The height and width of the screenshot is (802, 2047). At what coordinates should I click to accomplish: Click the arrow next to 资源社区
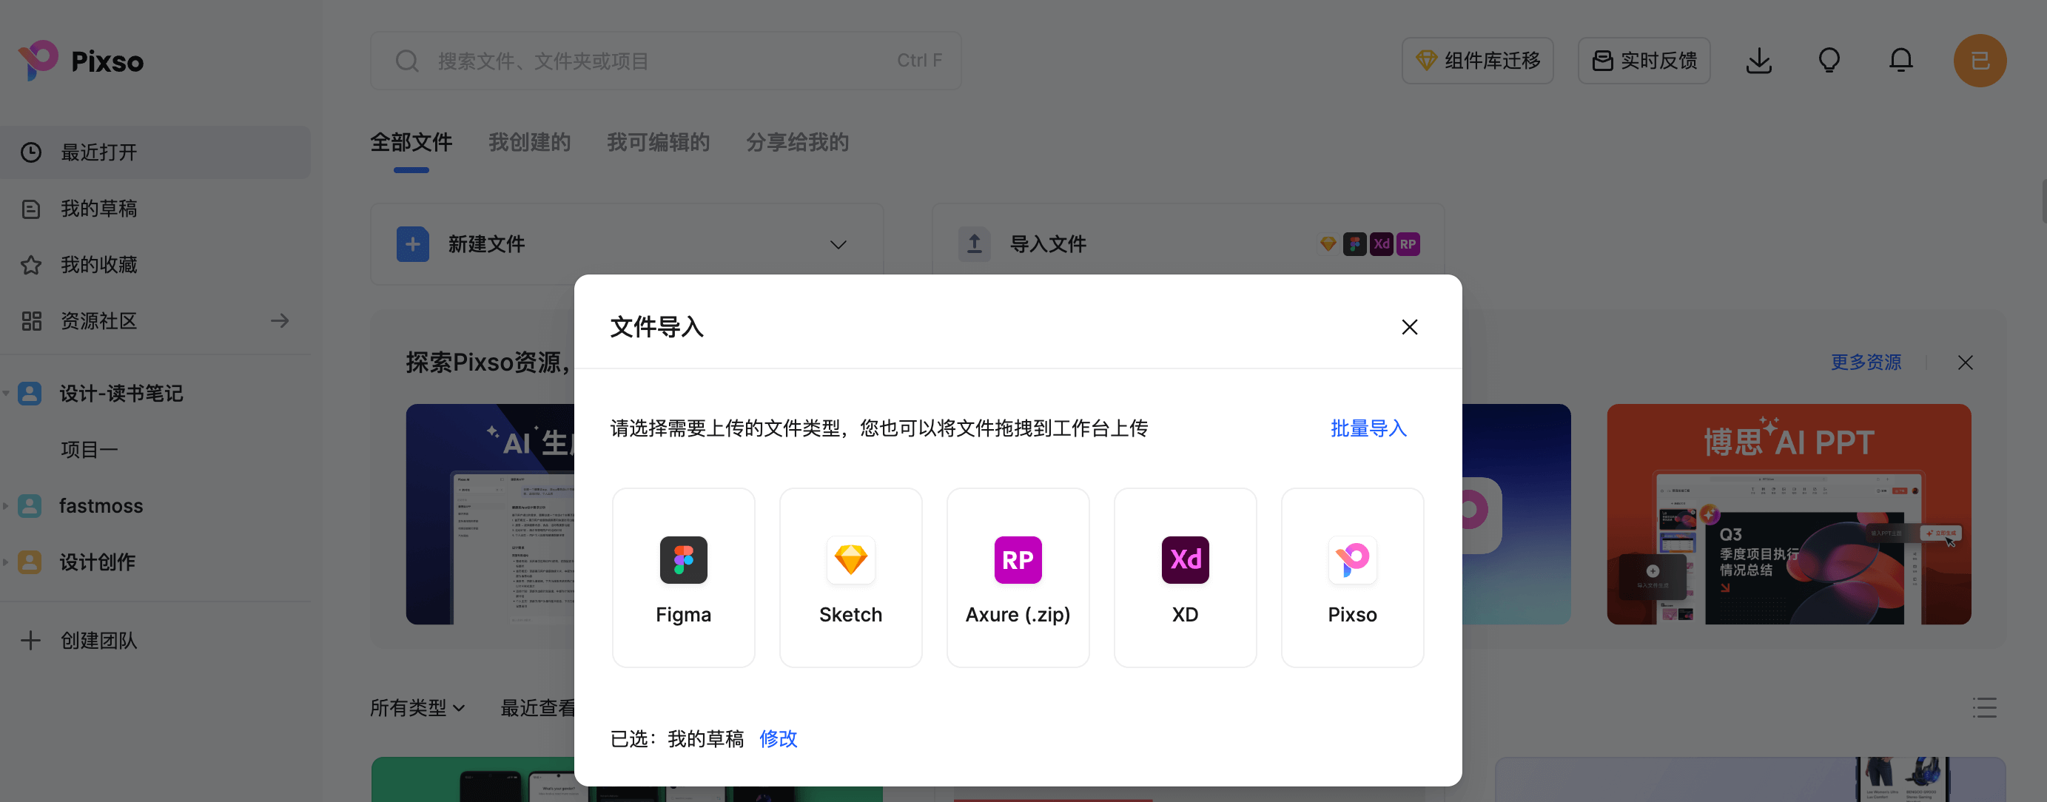tap(279, 321)
